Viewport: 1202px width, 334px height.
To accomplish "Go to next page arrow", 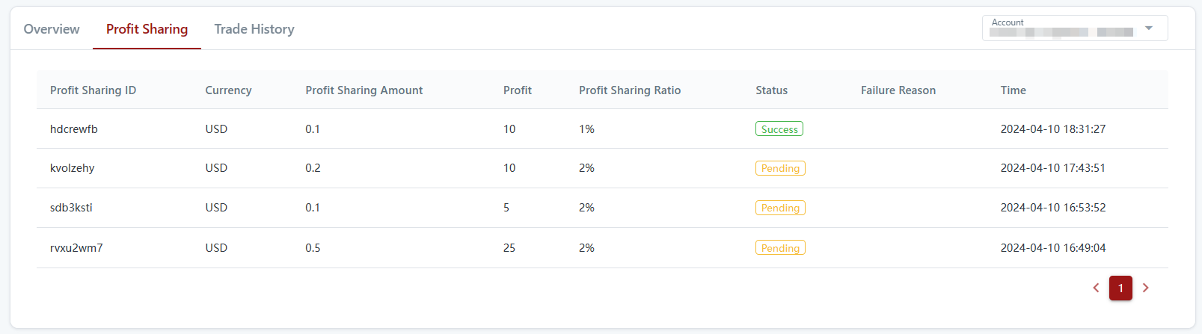I will (x=1145, y=288).
